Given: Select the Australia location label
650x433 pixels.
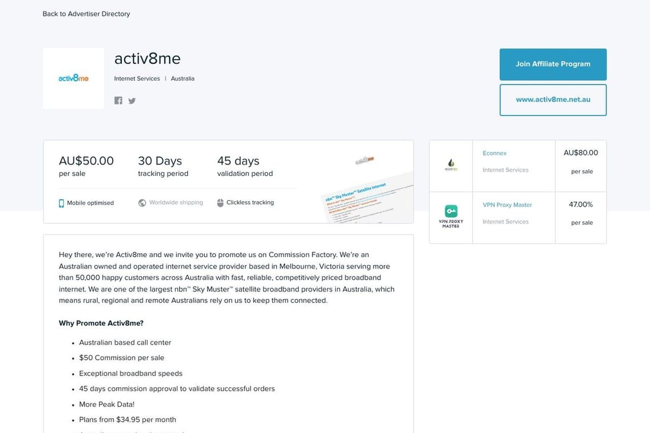Looking at the screenshot, I should tap(182, 78).
